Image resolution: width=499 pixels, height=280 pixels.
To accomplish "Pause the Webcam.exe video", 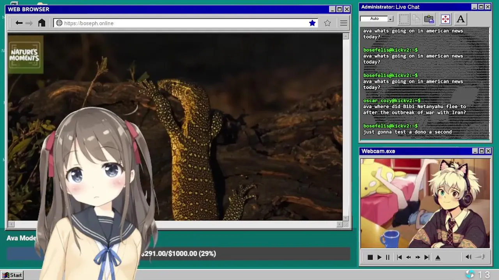I will click(x=388, y=257).
